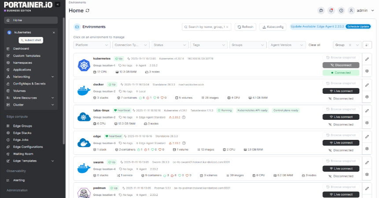
Task: Open the help question mark icon
Action: [341, 11]
